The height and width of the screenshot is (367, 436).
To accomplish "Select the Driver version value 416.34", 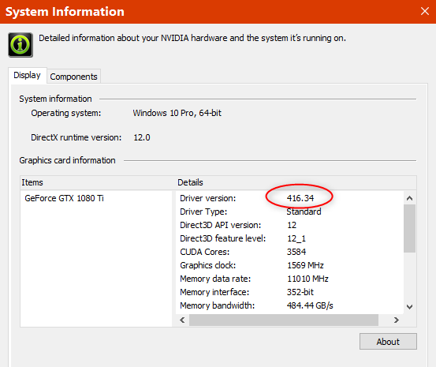I will [x=300, y=198].
